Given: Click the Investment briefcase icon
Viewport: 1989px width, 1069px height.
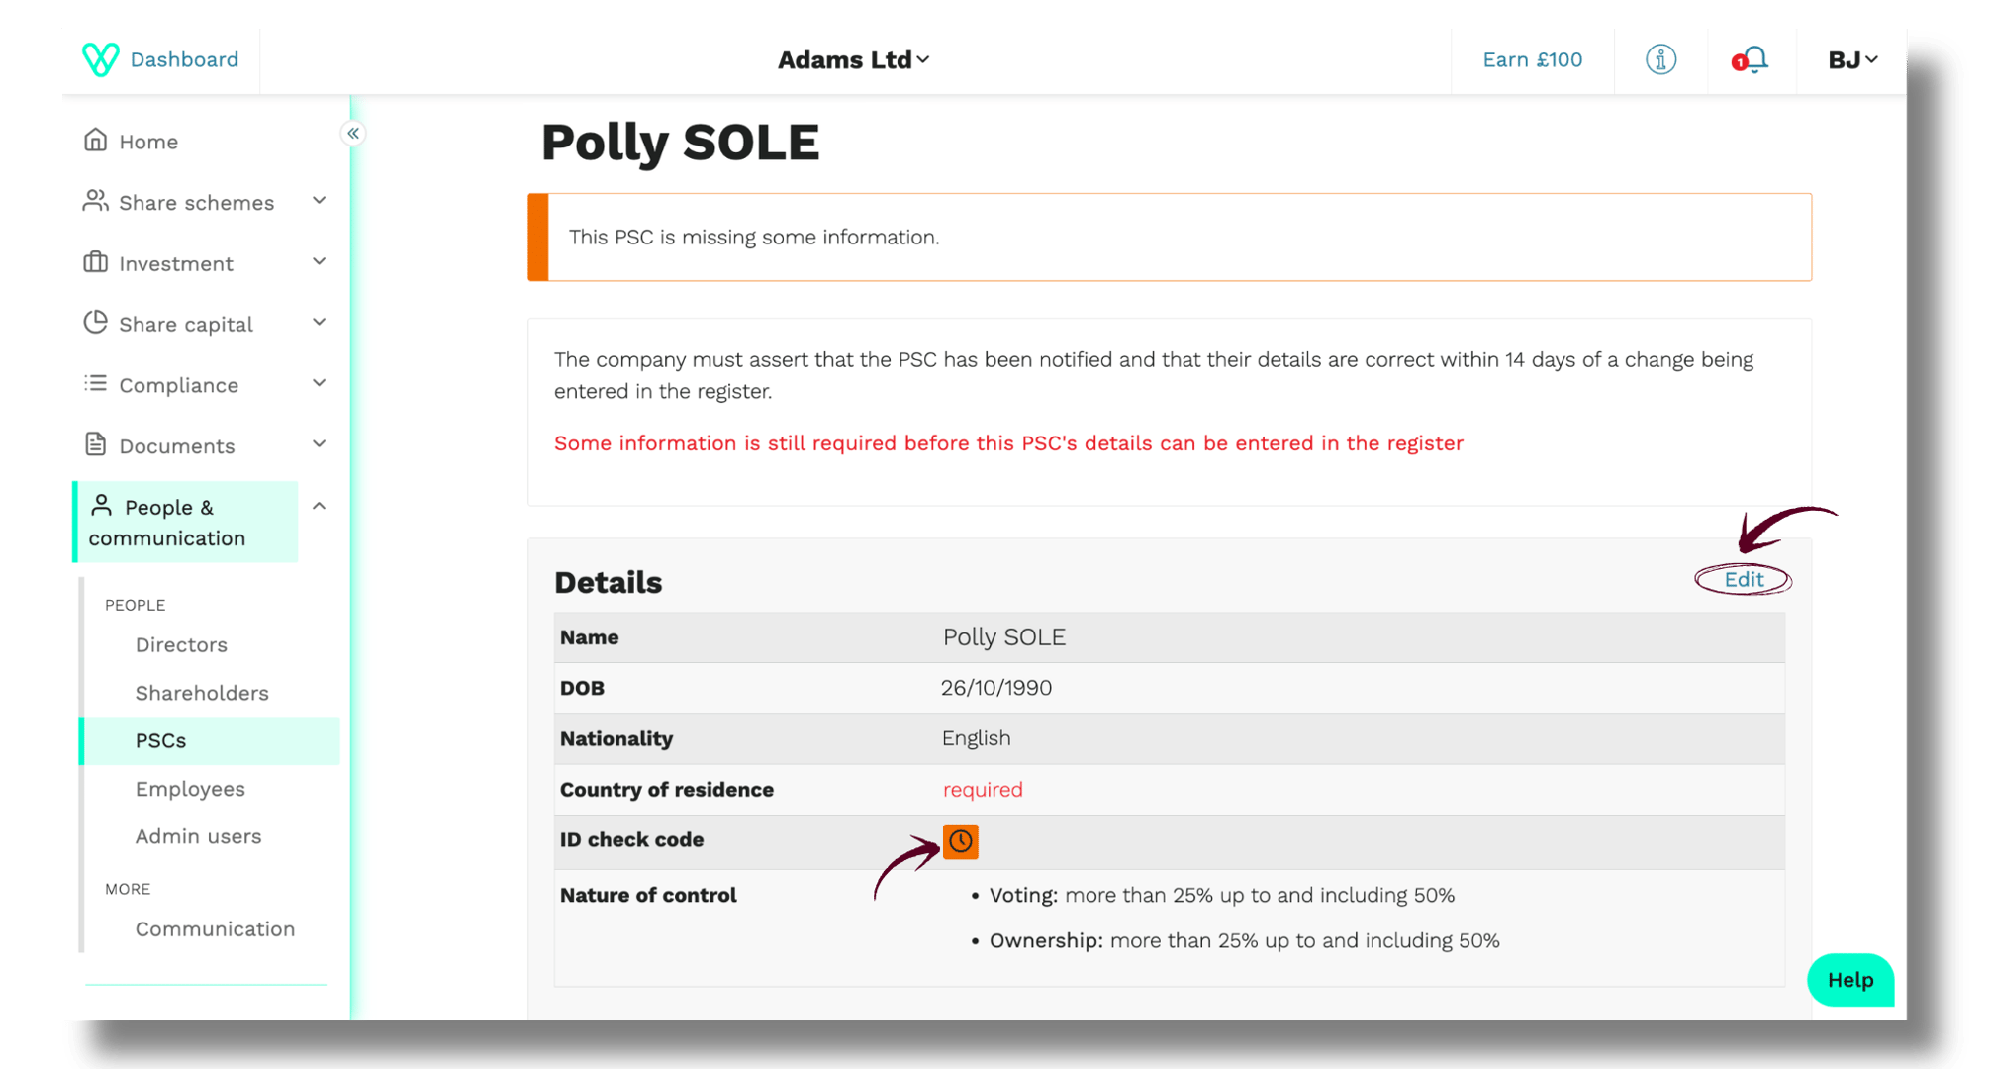Looking at the screenshot, I should coord(96,262).
